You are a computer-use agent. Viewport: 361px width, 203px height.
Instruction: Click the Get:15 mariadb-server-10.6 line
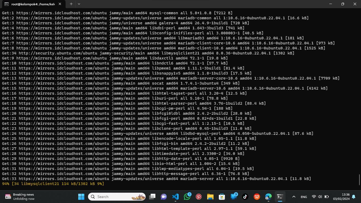pyautogui.click(x=165, y=88)
